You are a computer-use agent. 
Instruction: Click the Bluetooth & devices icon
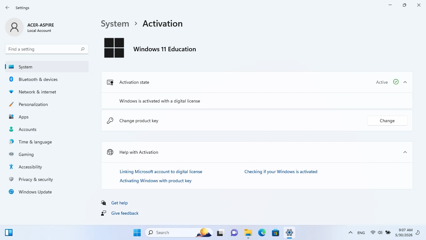coord(11,79)
